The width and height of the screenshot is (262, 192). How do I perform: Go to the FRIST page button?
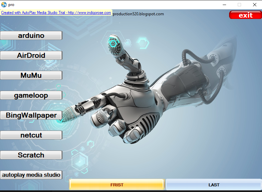117,185
